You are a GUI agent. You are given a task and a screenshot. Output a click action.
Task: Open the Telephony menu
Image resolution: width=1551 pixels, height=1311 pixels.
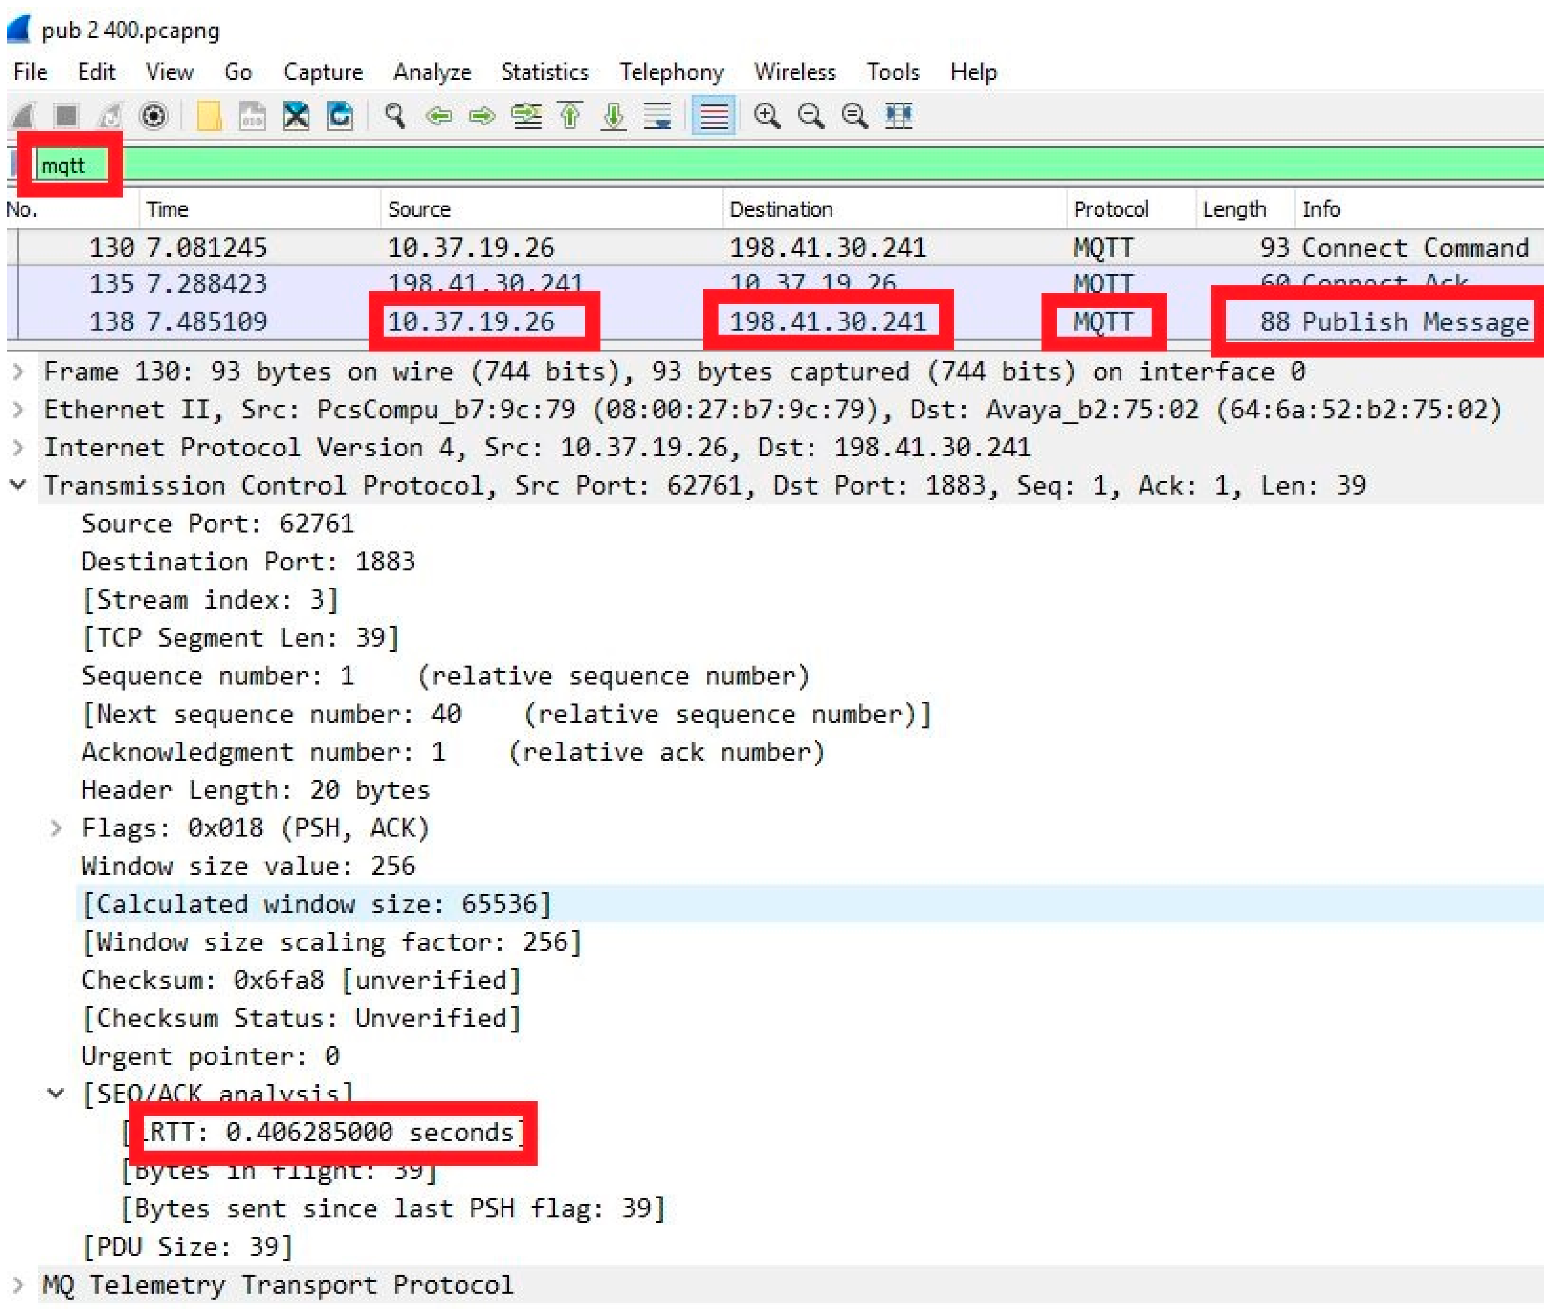click(671, 72)
